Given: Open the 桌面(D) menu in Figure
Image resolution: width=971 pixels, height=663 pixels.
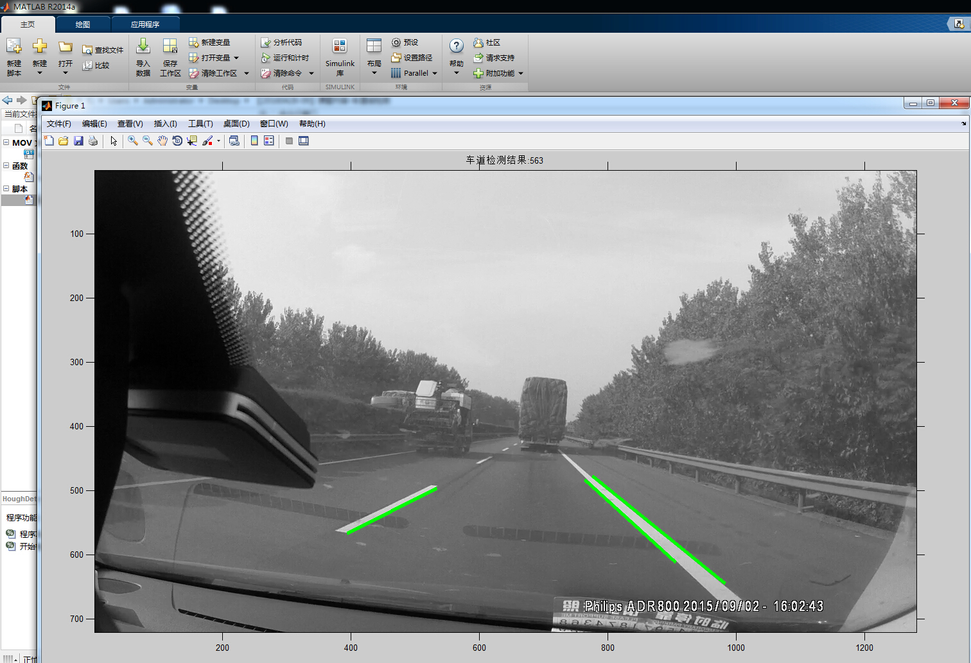Looking at the screenshot, I should pos(236,124).
